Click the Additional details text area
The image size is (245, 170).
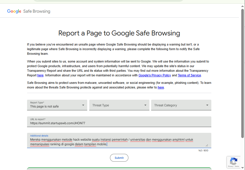click(119, 140)
